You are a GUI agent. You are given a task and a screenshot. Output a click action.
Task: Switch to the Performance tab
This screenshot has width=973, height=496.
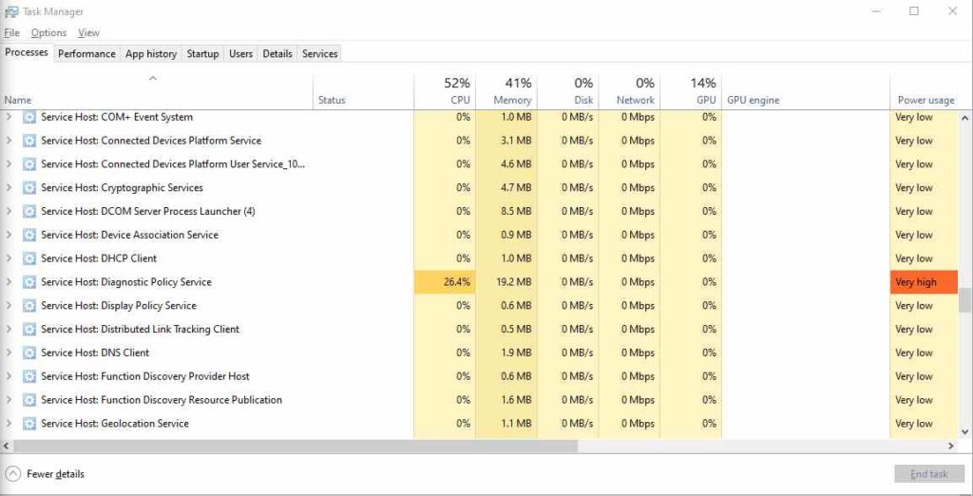[86, 54]
